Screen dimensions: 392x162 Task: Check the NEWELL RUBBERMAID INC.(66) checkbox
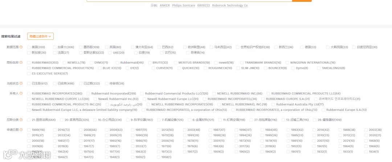coord(214,94)
